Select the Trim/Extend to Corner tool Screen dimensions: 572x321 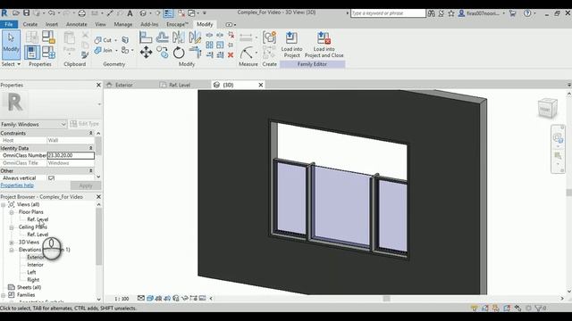(x=196, y=53)
